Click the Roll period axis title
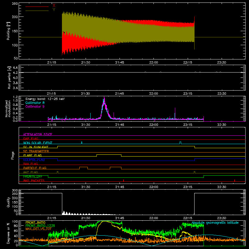 (9, 78)
